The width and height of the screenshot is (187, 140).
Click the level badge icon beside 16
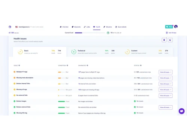108,33
